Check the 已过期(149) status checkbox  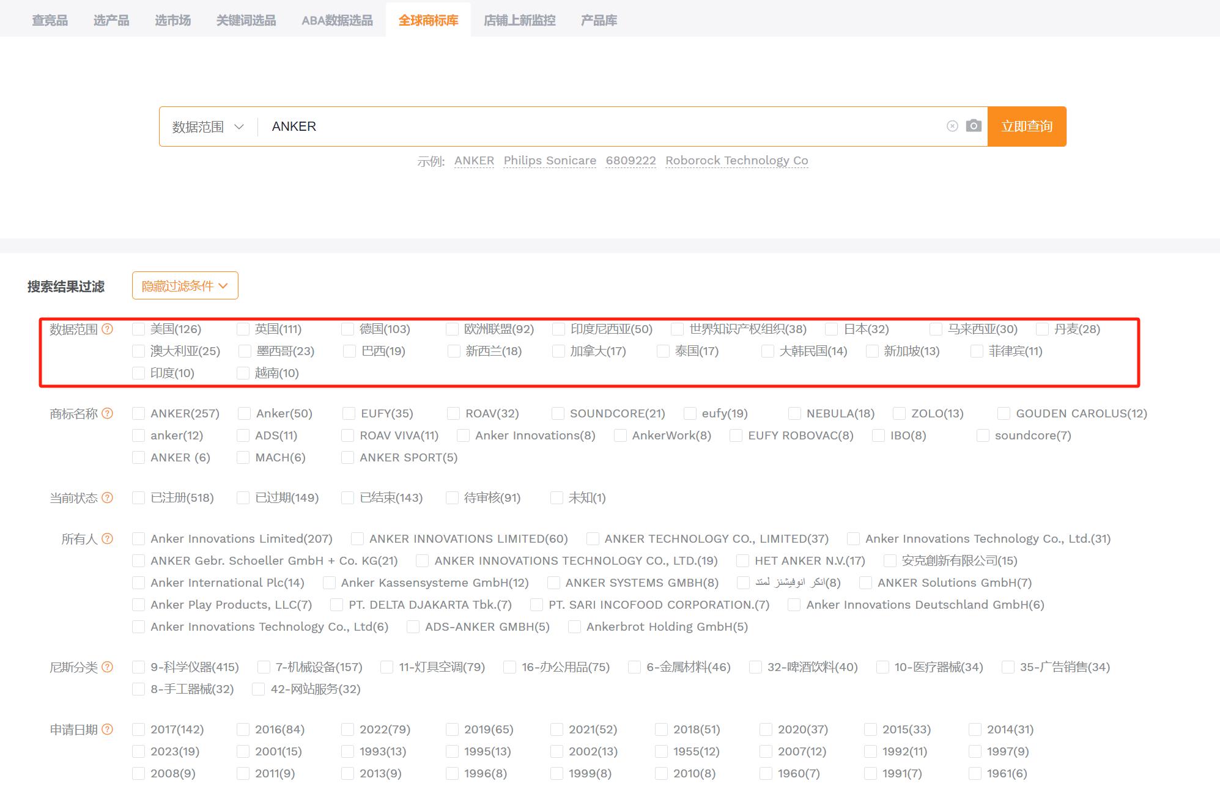[x=243, y=498]
